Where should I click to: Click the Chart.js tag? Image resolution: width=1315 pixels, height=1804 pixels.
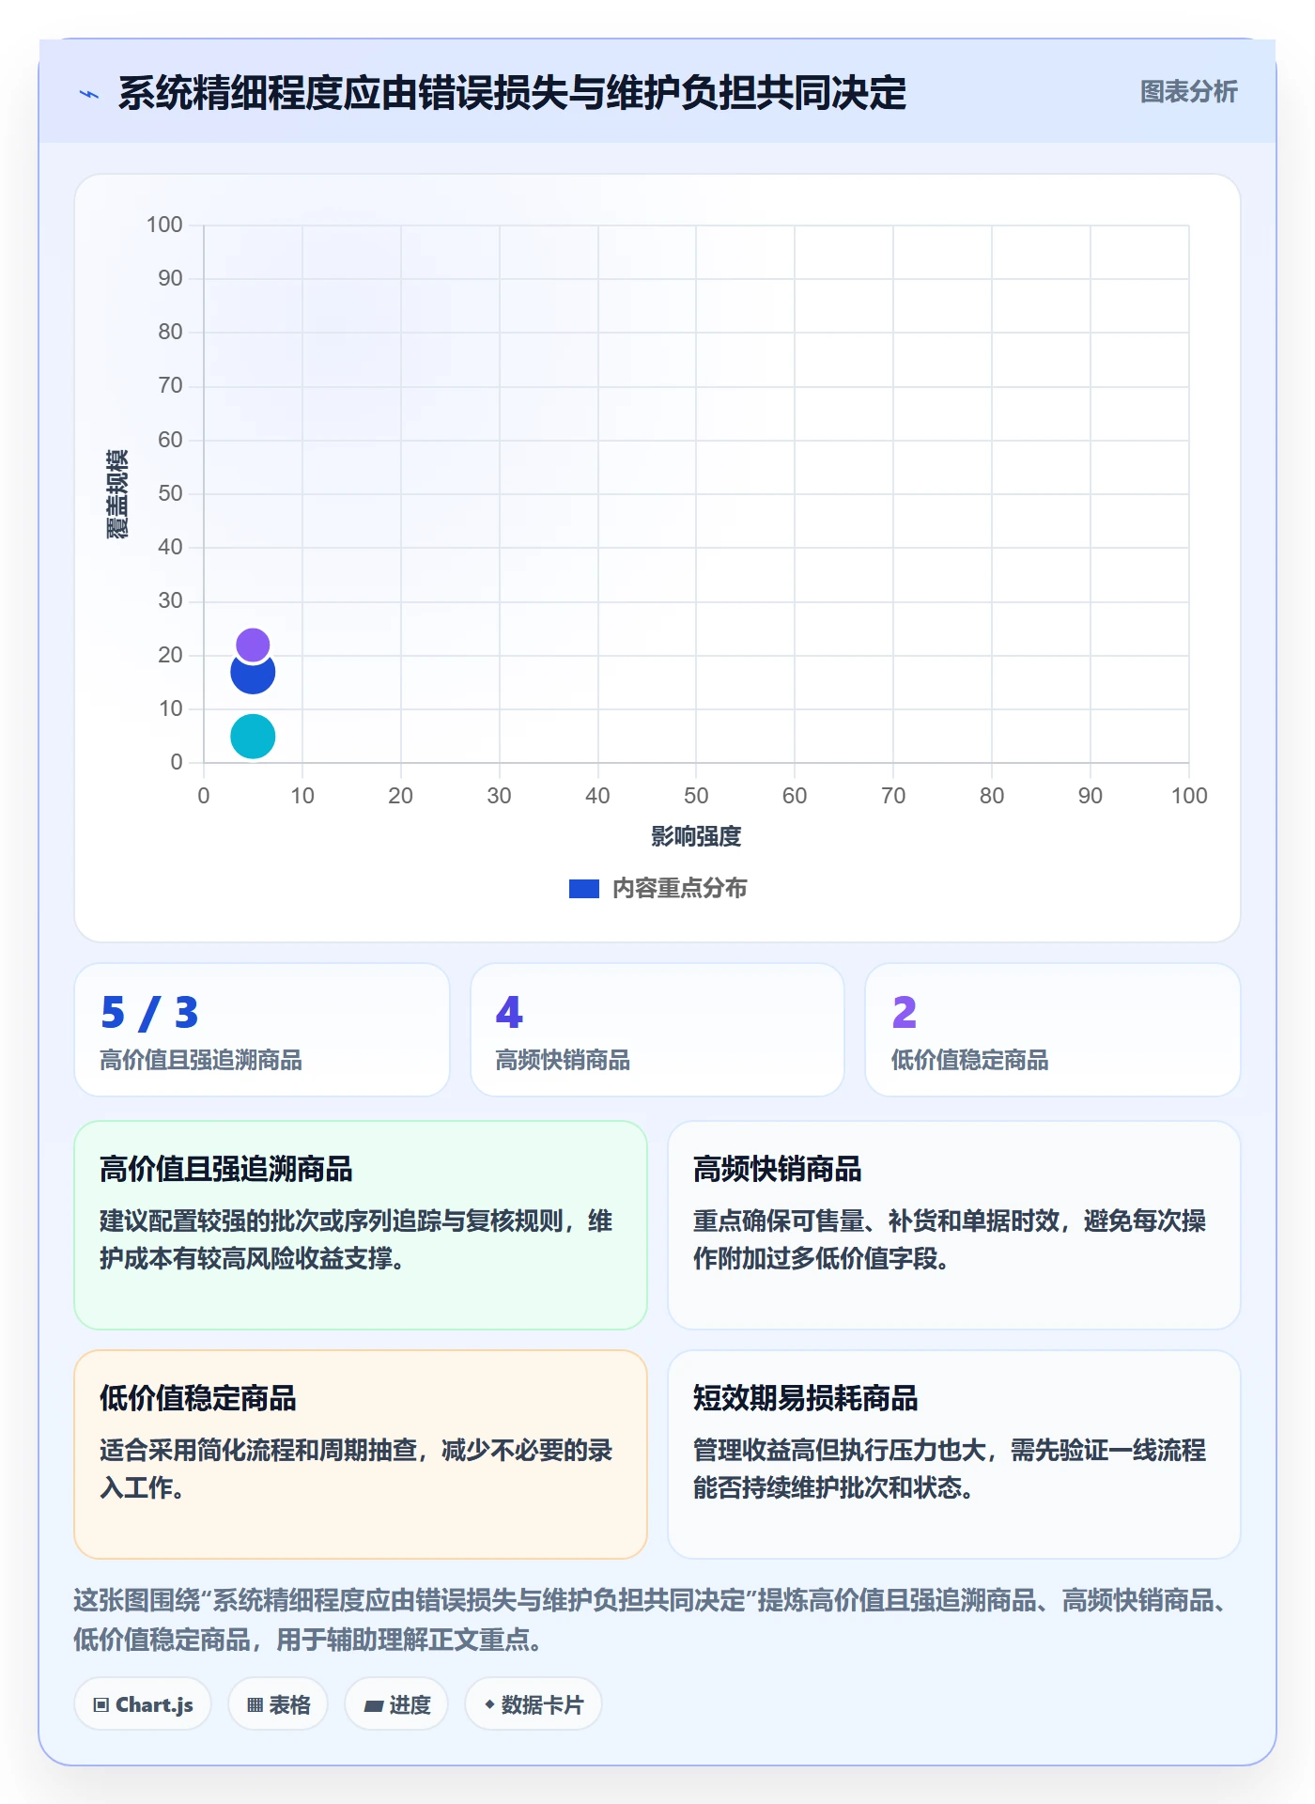coord(143,1703)
